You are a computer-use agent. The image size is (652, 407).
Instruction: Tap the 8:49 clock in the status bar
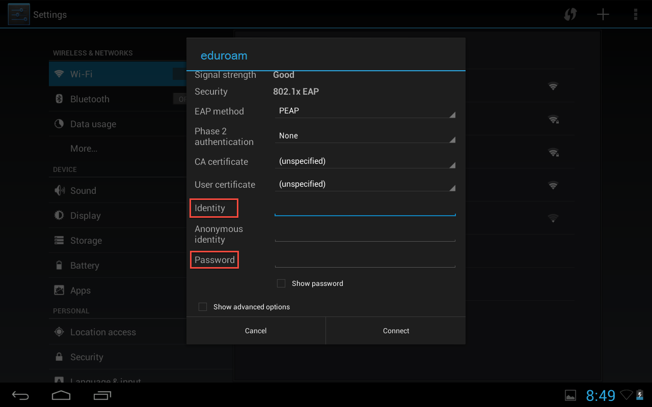tap(601, 395)
